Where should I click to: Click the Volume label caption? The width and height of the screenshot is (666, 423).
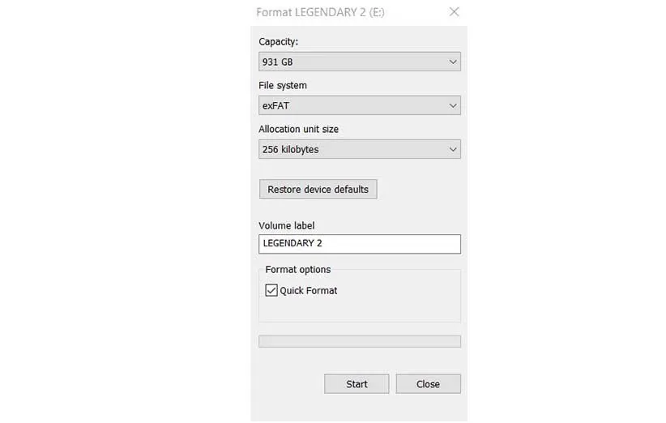click(287, 225)
